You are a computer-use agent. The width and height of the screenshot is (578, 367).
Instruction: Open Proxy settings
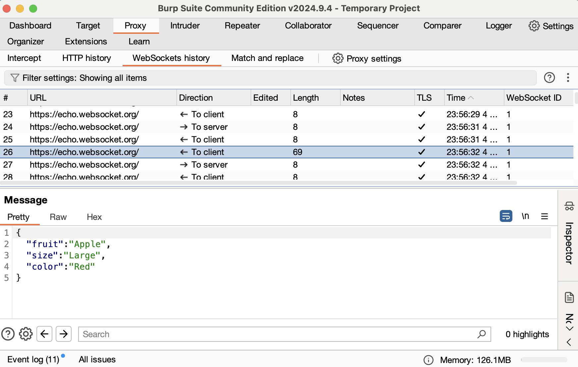pyautogui.click(x=367, y=59)
